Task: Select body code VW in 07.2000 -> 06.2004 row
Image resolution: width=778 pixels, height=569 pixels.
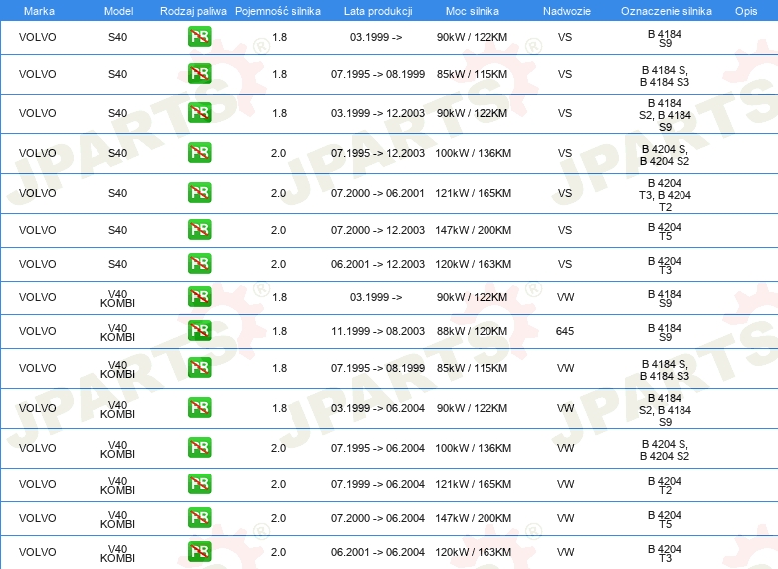Action: [x=565, y=518]
